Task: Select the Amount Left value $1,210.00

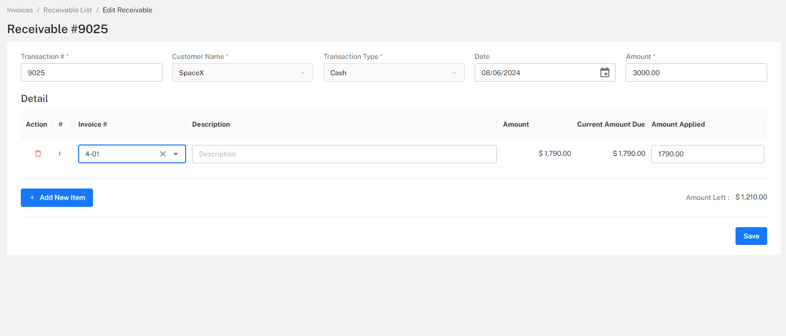Action: click(751, 197)
